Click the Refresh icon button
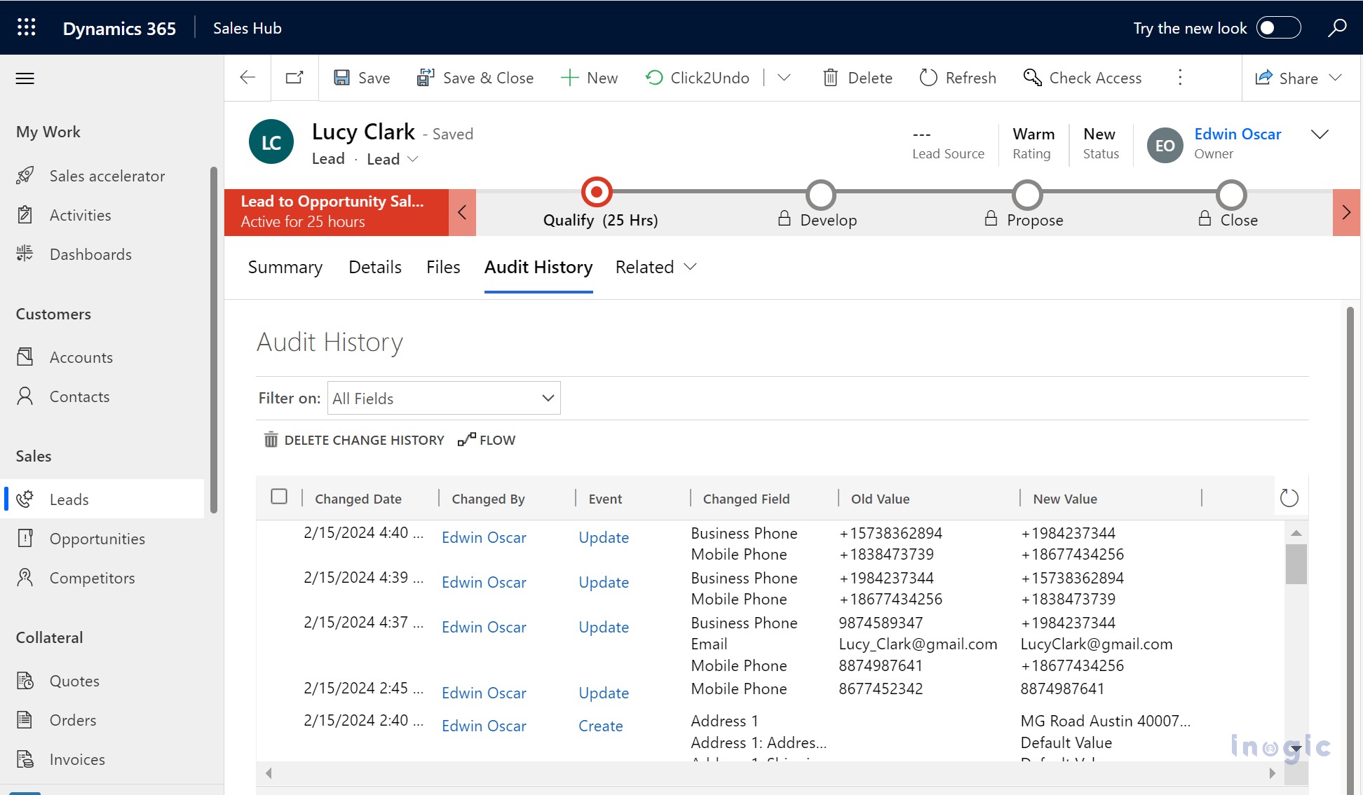 (x=928, y=78)
